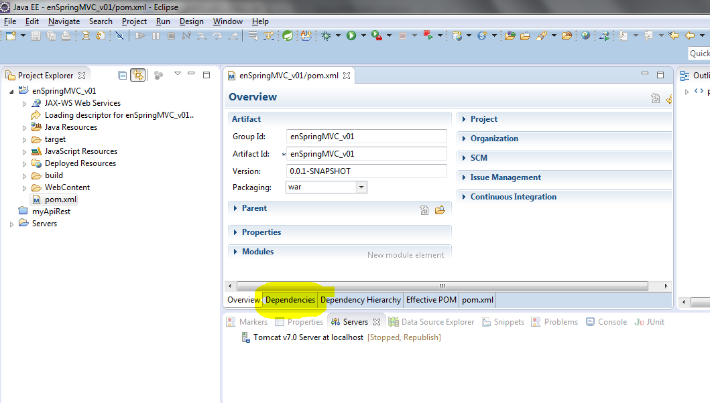Collapse the enSpringMVC_v01 project node
This screenshot has width=710, height=403.
click(12, 91)
